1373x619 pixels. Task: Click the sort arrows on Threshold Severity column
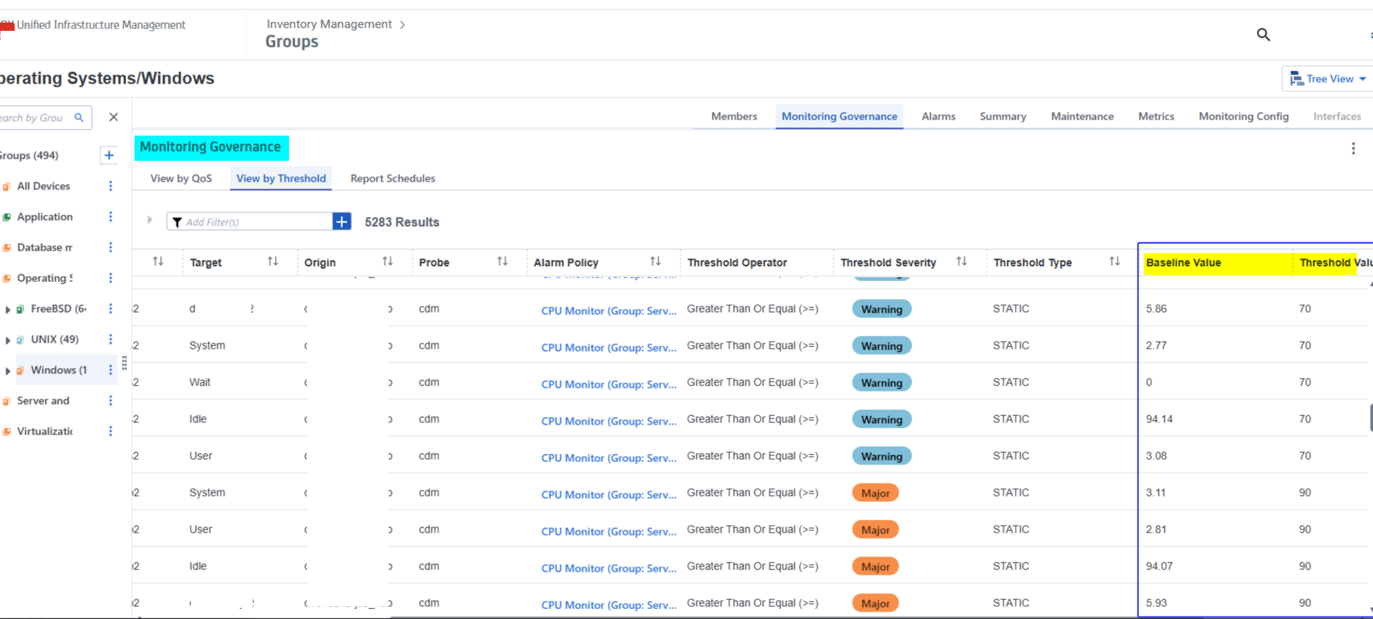(963, 262)
